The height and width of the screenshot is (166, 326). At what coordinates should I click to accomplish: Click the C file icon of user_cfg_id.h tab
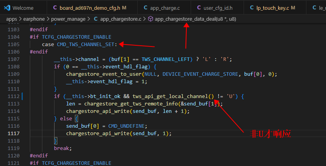click(199, 8)
